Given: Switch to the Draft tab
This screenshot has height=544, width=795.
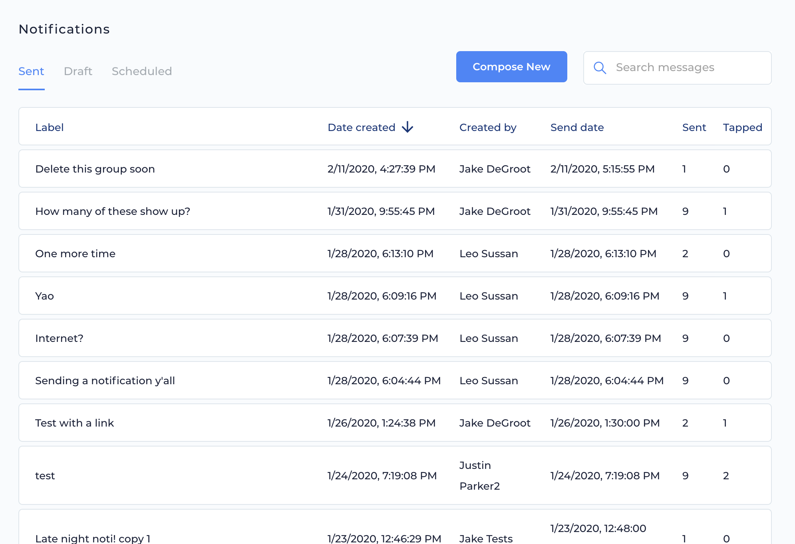Looking at the screenshot, I should point(78,71).
